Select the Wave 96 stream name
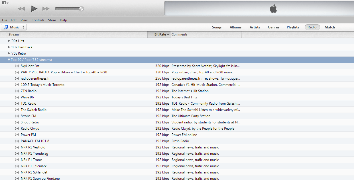This screenshot has width=354, height=180. coord(27,97)
